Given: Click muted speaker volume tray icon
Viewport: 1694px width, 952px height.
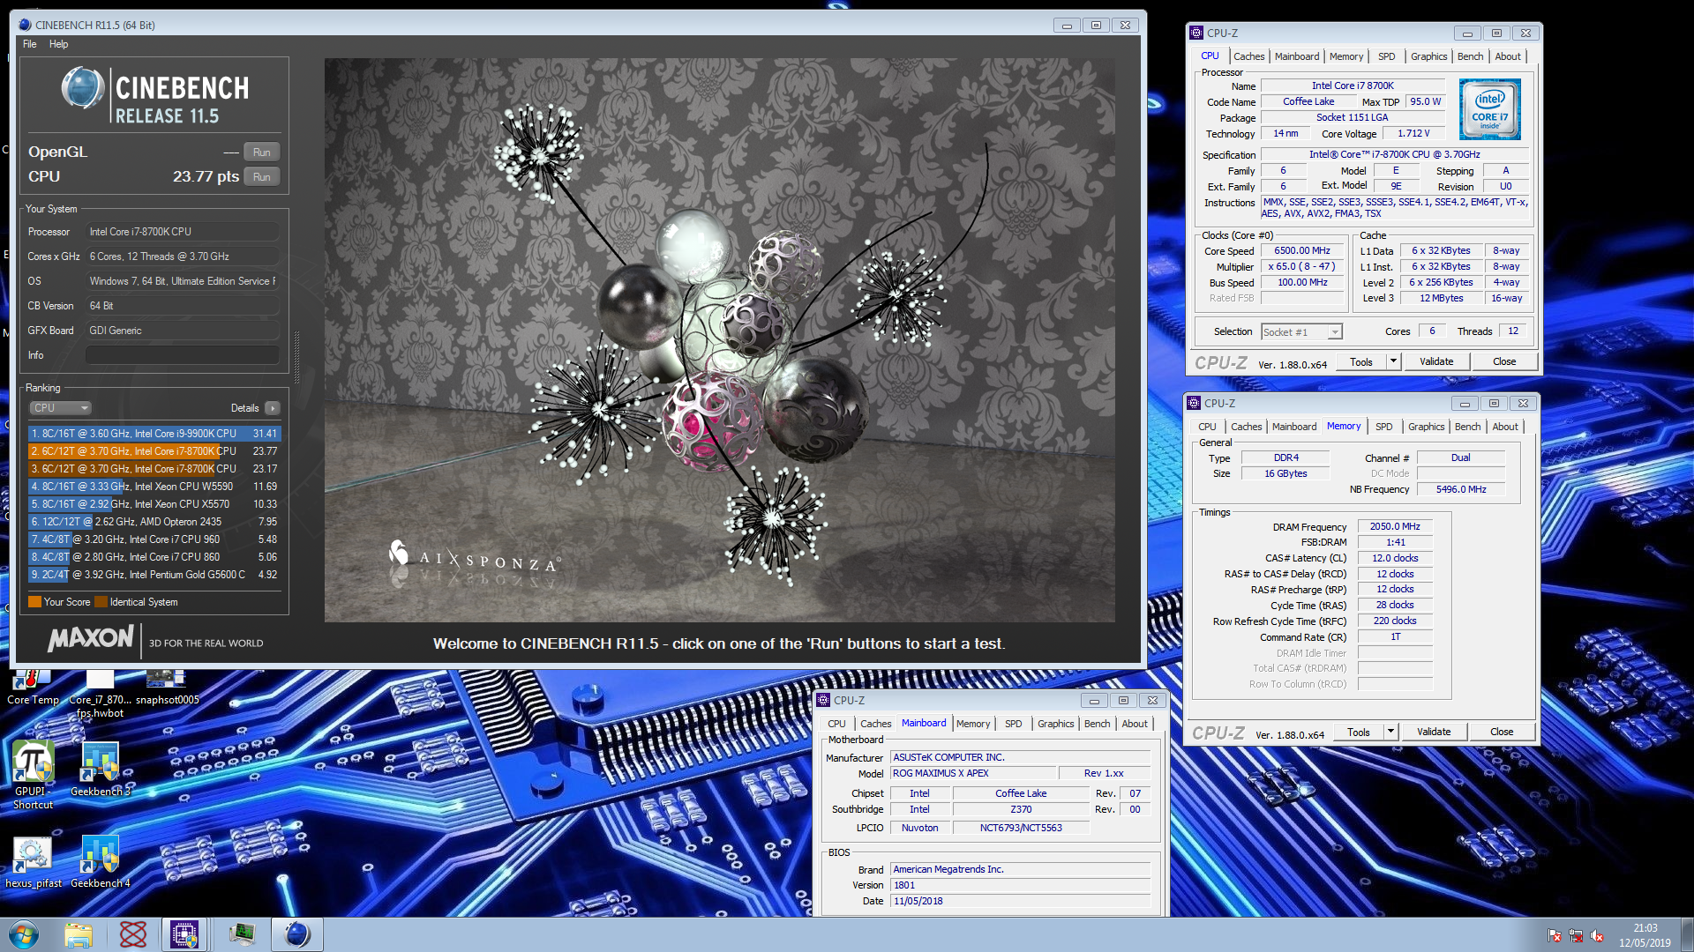Looking at the screenshot, I should (x=1597, y=936).
